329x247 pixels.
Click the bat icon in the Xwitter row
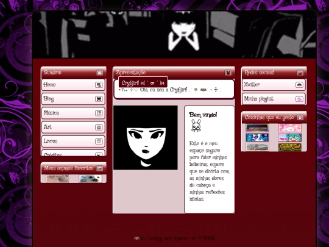299,85
